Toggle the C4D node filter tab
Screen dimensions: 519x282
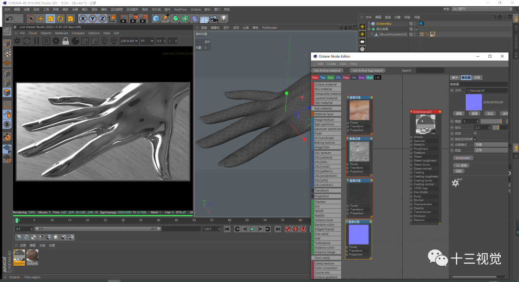(x=377, y=77)
